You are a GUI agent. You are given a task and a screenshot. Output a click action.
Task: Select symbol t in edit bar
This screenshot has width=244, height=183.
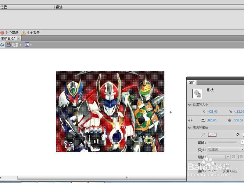coord(28,45)
